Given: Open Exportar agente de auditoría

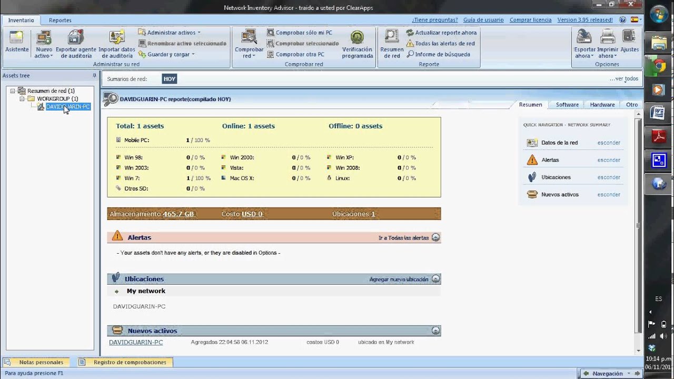Looking at the screenshot, I should point(76,45).
